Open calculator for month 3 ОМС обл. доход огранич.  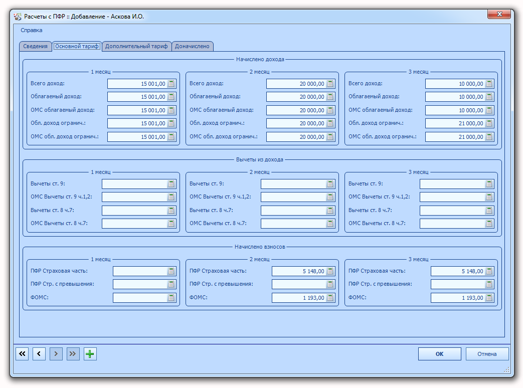pos(489,137)
